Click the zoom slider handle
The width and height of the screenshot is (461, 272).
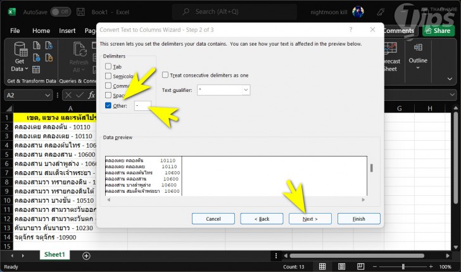coord(403,267)
